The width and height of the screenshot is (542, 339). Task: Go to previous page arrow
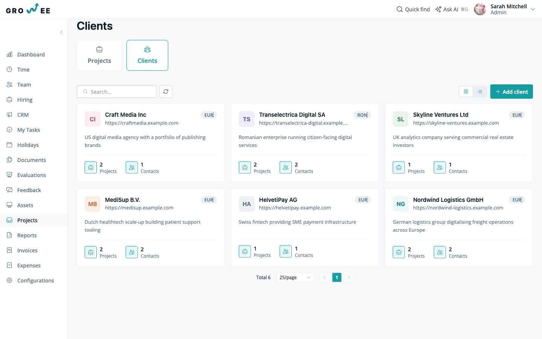[x=324, y=278]
